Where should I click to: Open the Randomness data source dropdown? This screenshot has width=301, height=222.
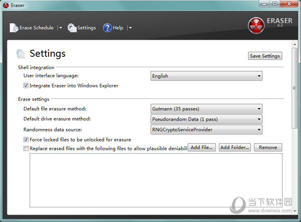click(206, 130)
